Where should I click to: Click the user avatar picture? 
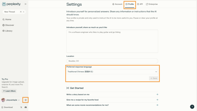[x=3, y=100]
